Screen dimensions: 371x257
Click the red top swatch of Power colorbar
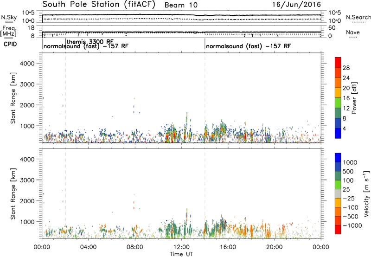(x=338, y=62)
